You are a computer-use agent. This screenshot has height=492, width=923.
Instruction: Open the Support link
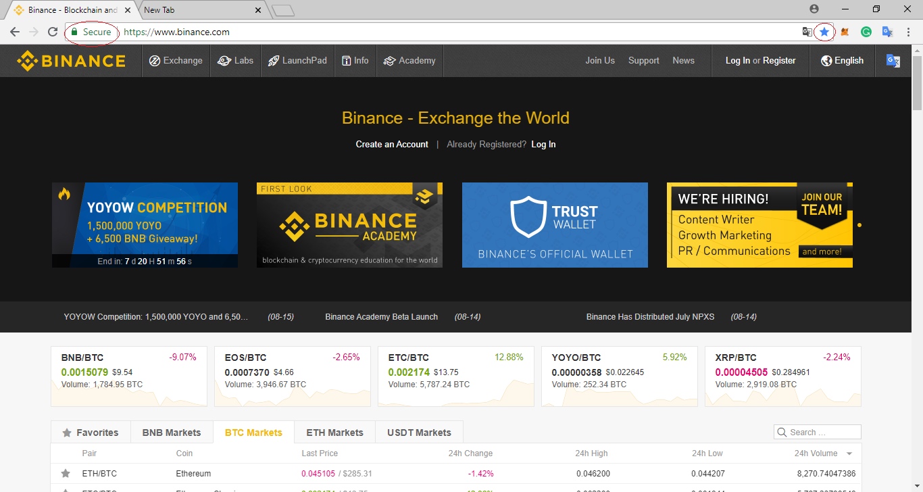coord(643,61)
